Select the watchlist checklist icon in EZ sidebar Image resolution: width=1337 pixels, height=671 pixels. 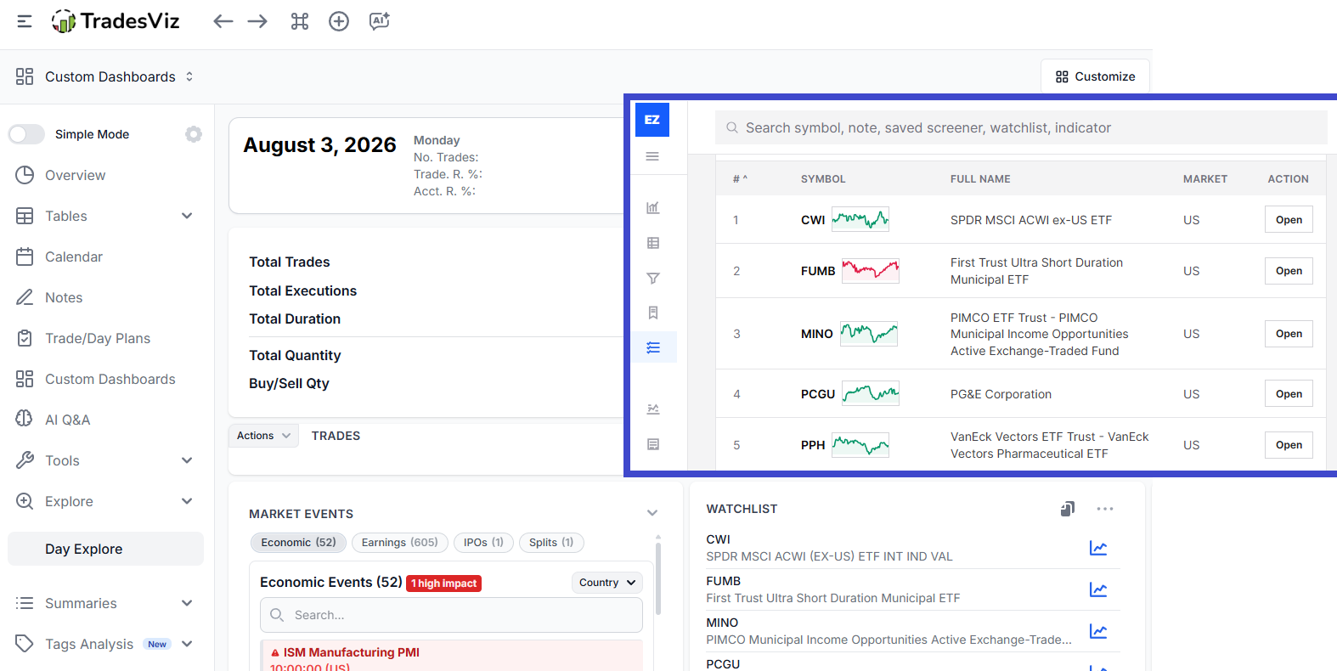point(653,347)
